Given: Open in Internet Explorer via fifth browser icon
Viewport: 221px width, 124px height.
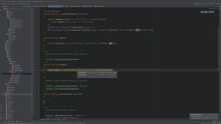Looking at the screenshot, I should [x=211, y=12].
